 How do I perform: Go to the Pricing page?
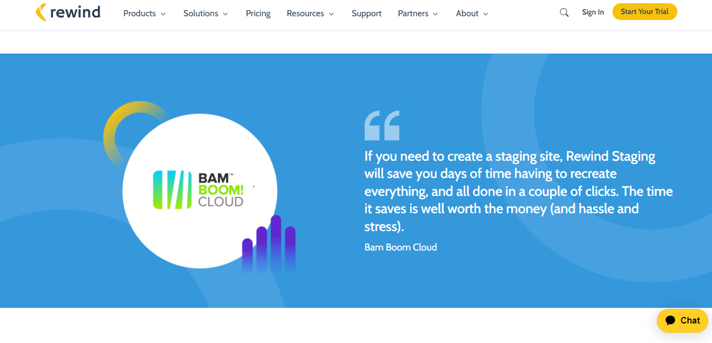[x=258, y=14]
